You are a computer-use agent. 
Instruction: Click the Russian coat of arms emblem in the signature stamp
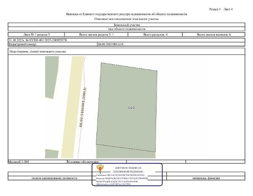100,169
